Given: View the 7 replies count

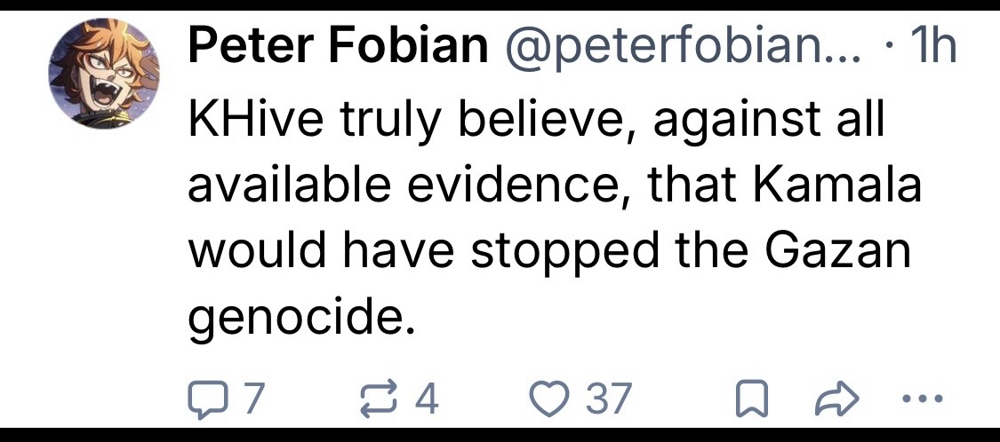Looking at the screenshot, I should pos(252,399).
